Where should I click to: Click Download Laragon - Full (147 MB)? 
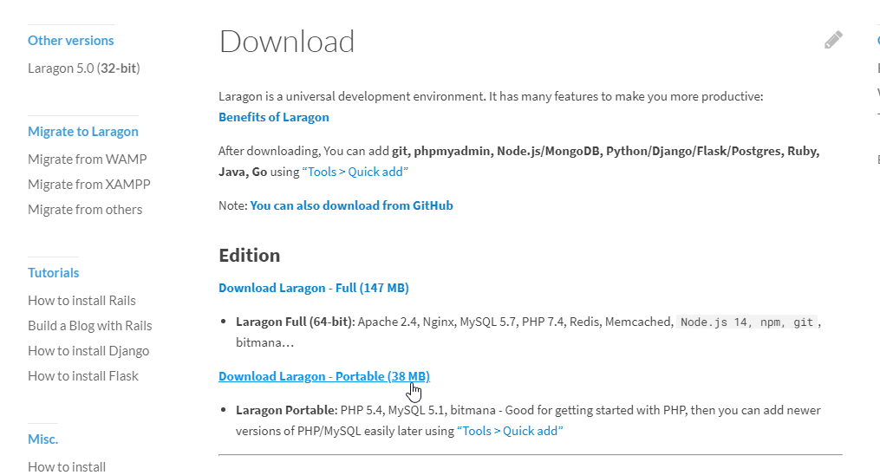[313, 288]
